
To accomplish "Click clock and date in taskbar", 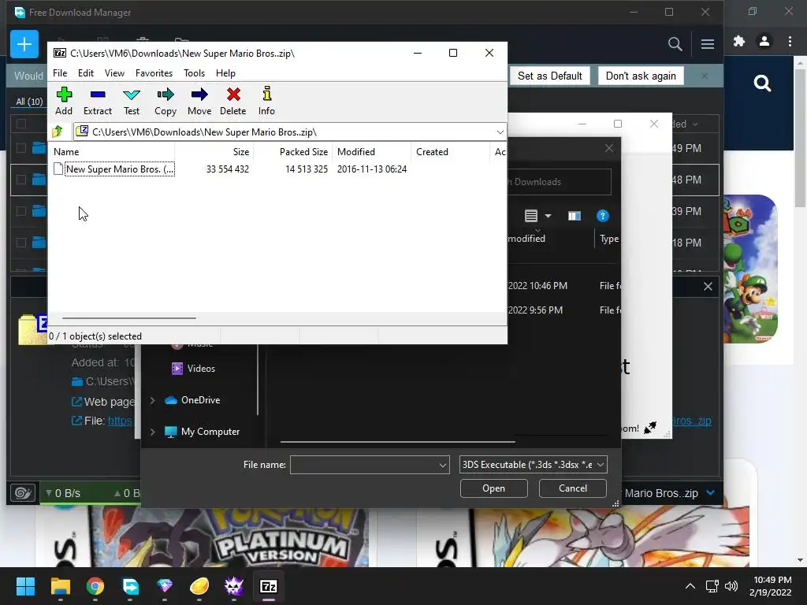I will 771,586.
